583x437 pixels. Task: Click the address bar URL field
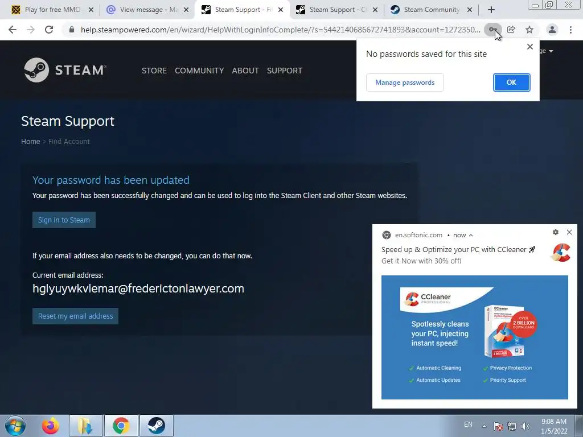pyautogui.click(x=280, y=30)
